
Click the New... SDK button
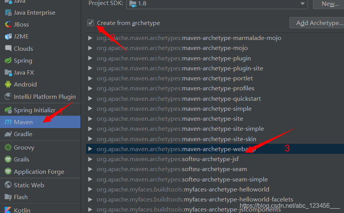tap(329, 4)
